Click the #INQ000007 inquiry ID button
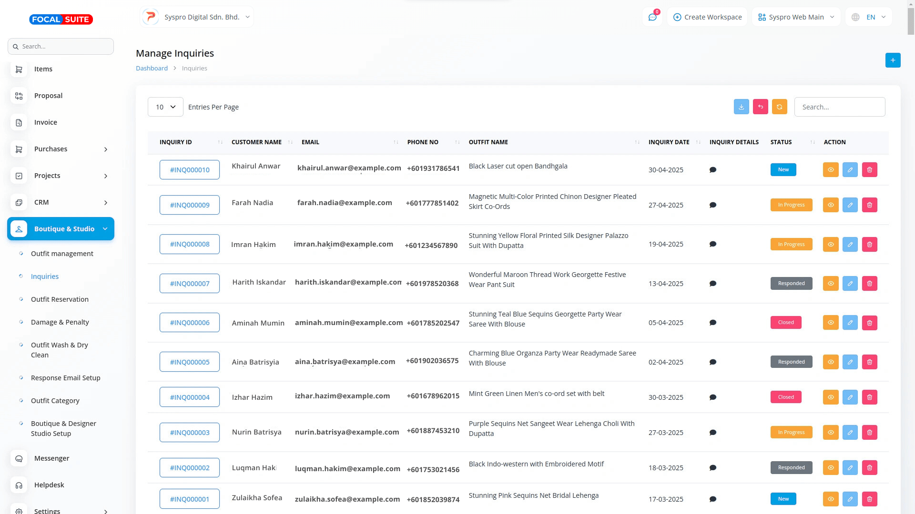The width and height of the screenshot is (915, 514). 189,284
